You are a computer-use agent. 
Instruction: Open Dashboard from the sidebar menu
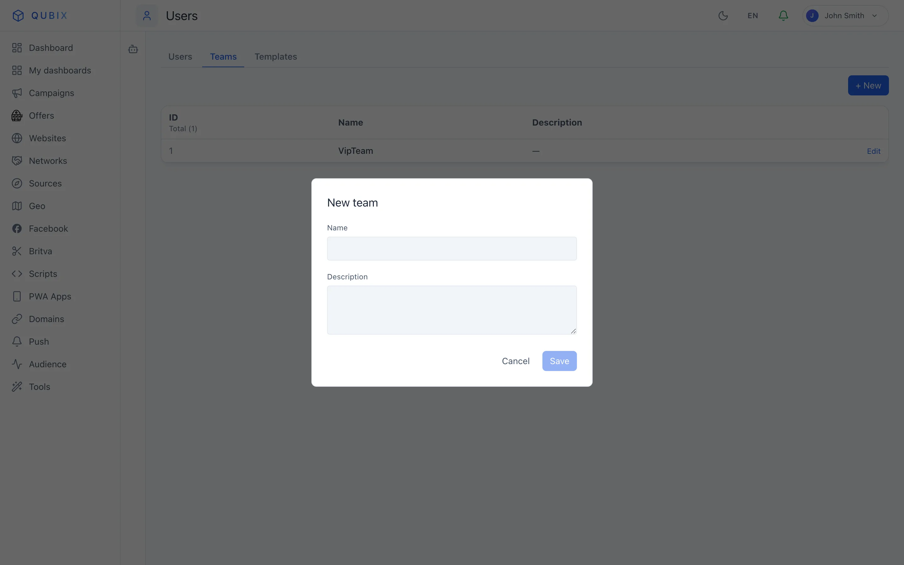point(51,48)
